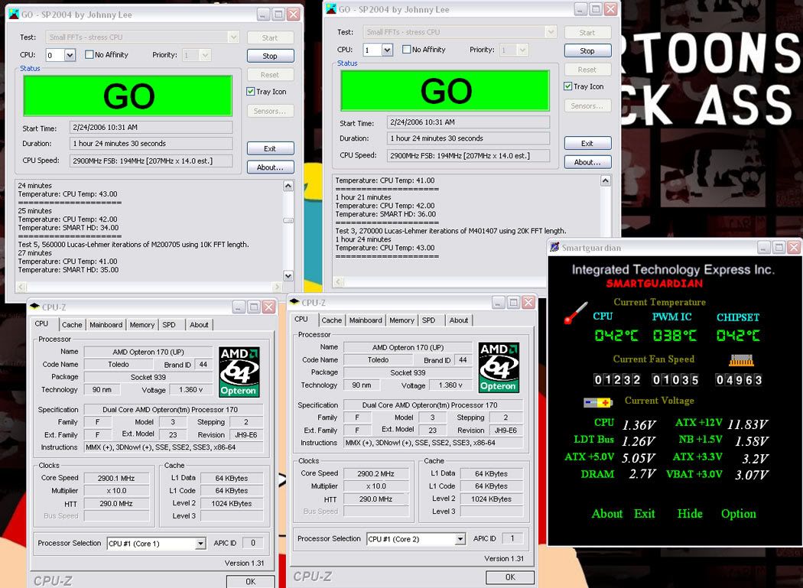This screenshot has height=588, width=803.
Task: Click green GO status panel in right SP2004
Action: click(445, 91)
